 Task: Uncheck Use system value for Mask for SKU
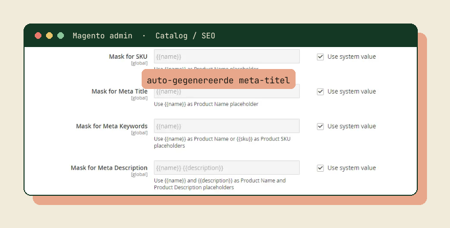(320, 57)
